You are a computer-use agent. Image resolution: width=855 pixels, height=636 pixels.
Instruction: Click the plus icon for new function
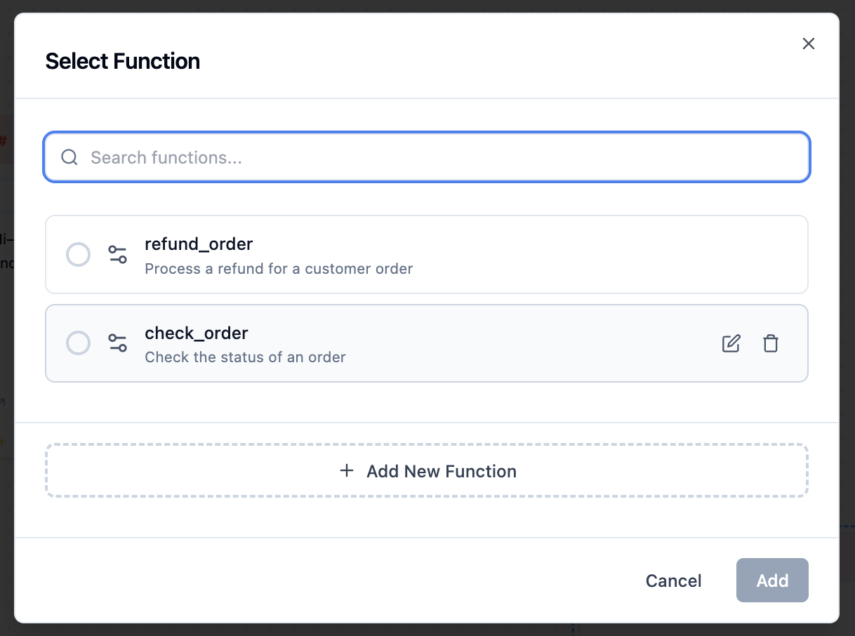(x=346, y=470)
